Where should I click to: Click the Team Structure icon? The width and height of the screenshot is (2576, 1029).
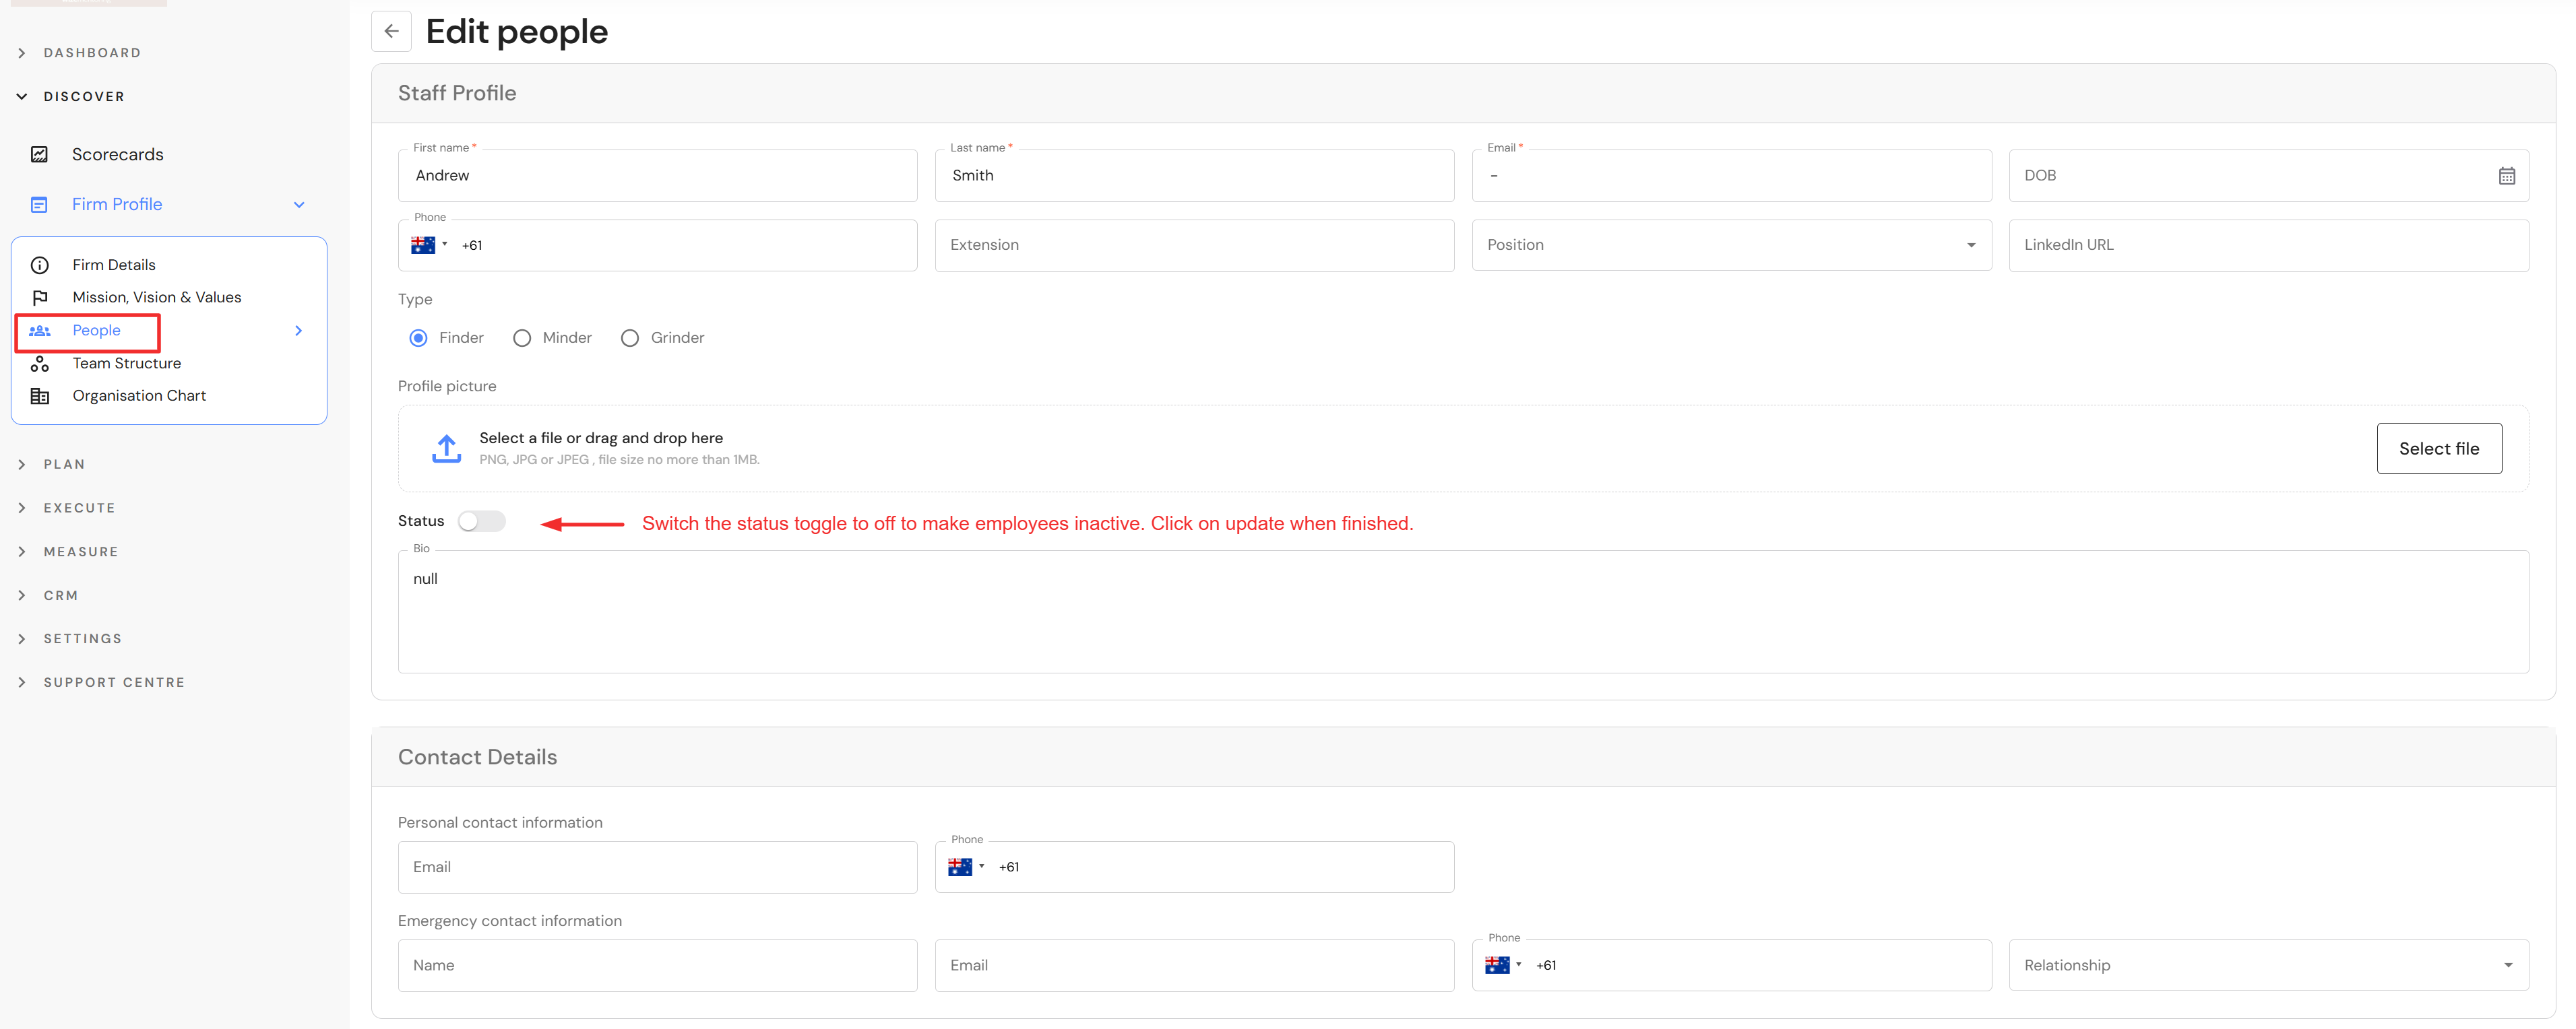40,364
